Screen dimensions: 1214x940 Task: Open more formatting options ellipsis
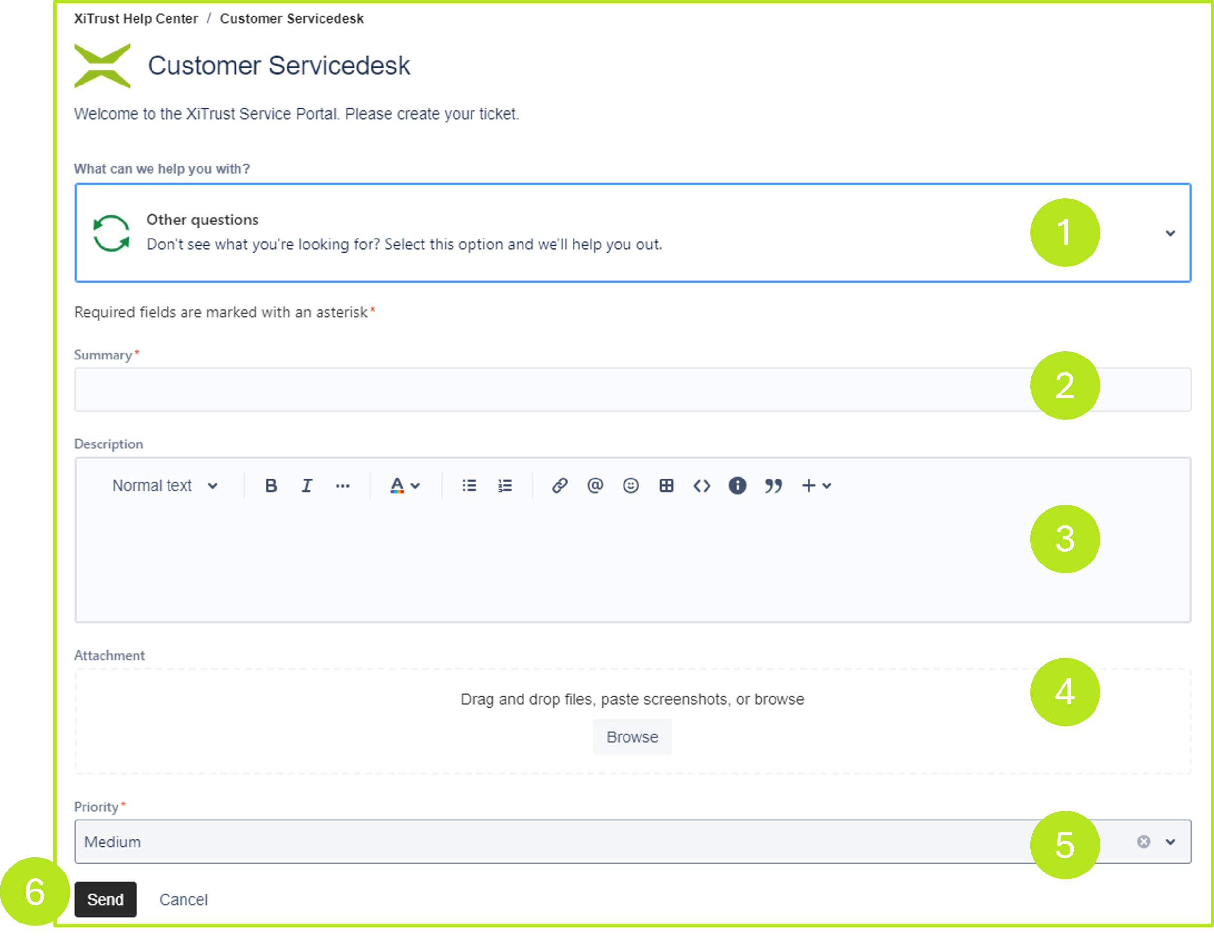[342, 486]
